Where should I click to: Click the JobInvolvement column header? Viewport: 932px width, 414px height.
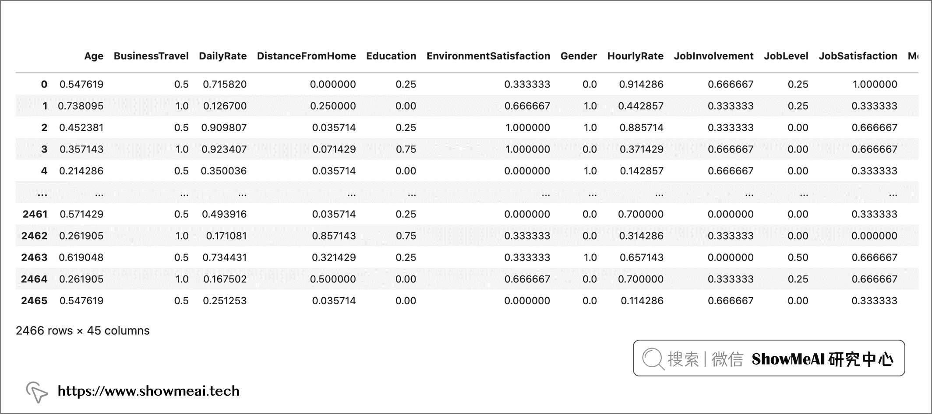click(713, 56)
